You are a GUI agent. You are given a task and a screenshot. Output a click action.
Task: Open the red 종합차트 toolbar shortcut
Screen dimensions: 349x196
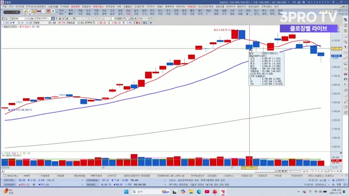[129, 12]
